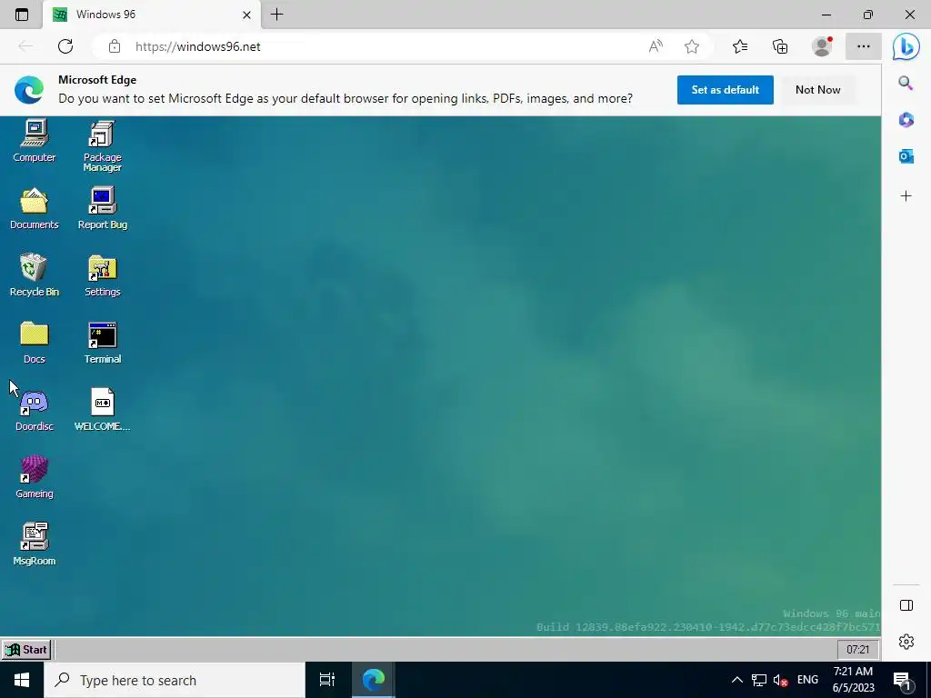
Task: Open the Doordisc shortcut
Action: click(x=34, y=410)
